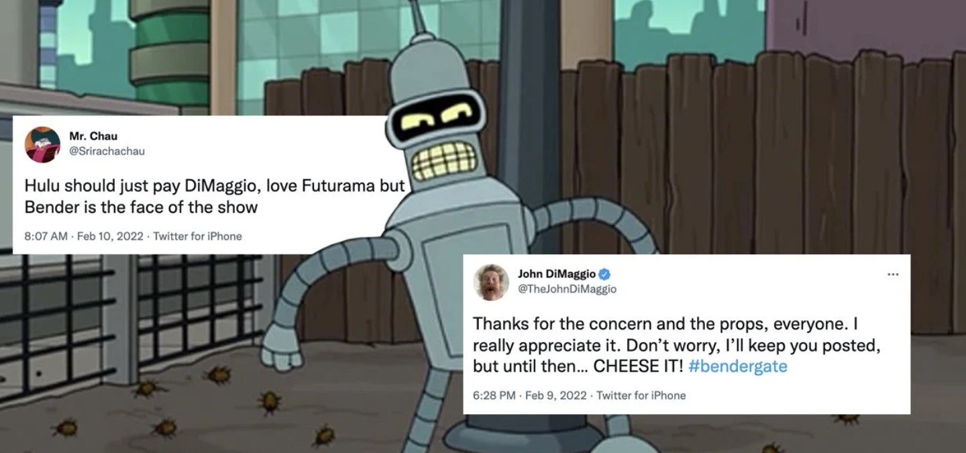Click the Mr. Chau display name
Screen dimensions: 966x453
(93, 136)
